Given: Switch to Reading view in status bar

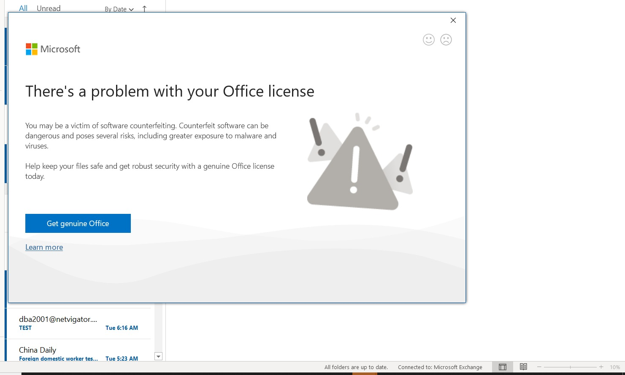Looking at the screenshot, I should 523,367.
